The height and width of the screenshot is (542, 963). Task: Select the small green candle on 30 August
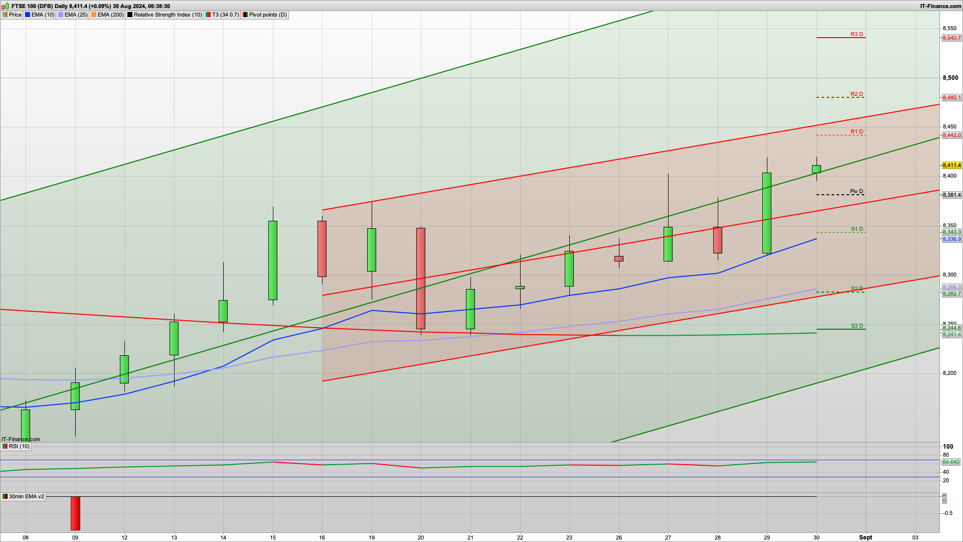tap(817, 169)
